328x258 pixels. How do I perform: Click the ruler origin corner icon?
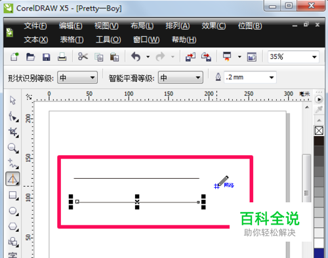(29, 97)
